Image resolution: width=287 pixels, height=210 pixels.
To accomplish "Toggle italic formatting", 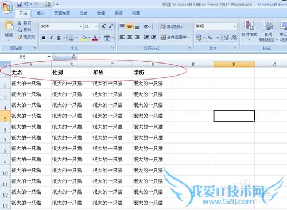I will [51, 38].
